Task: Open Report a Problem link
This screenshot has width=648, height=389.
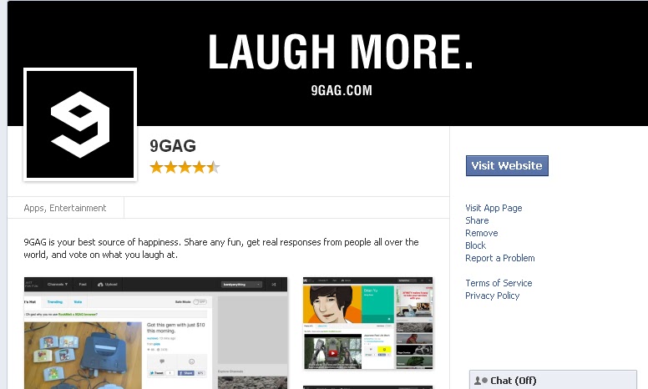Action: tap(499, 258)
